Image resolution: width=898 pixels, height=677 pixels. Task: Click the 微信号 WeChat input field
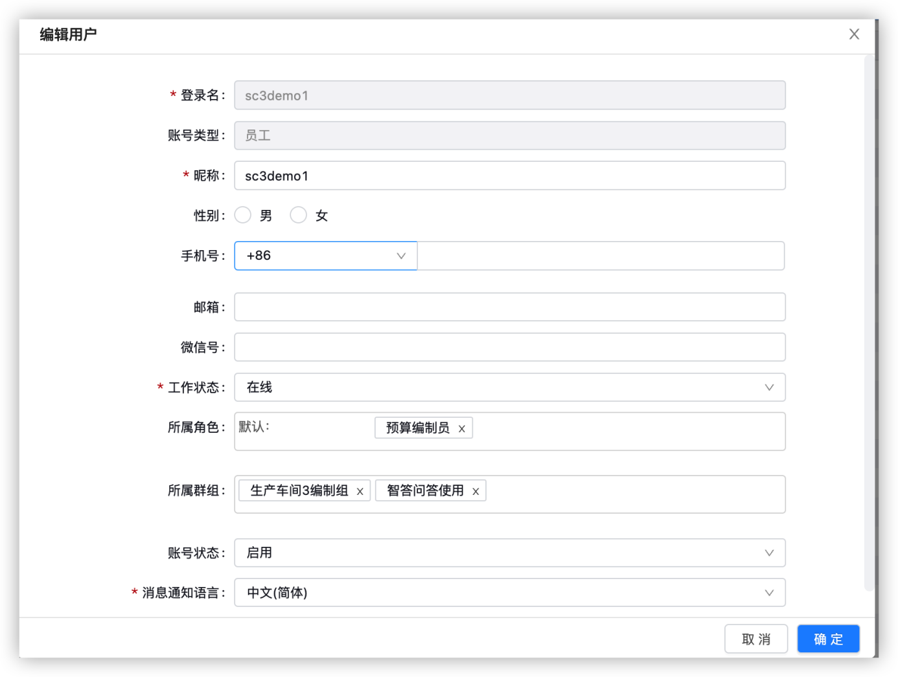click(x=510, y=347)
